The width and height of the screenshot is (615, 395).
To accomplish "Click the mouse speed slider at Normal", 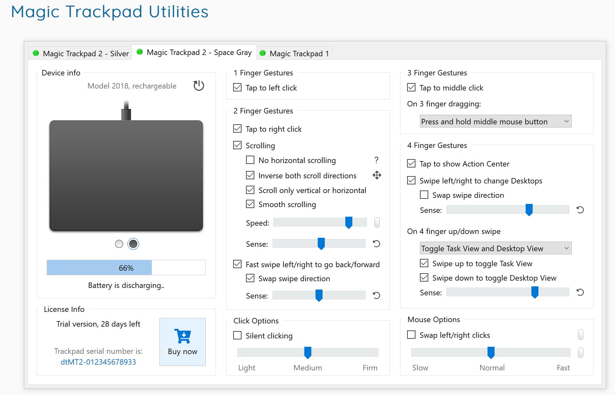I will click(491, 352).
